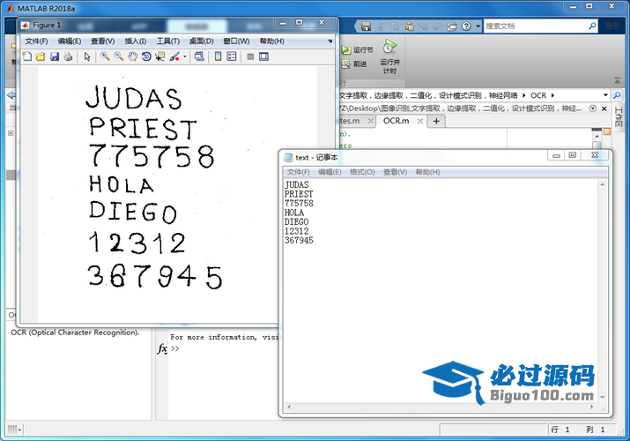
Task: Open the 工具(T) menu in Figure 1
Action: coord(168,41)
